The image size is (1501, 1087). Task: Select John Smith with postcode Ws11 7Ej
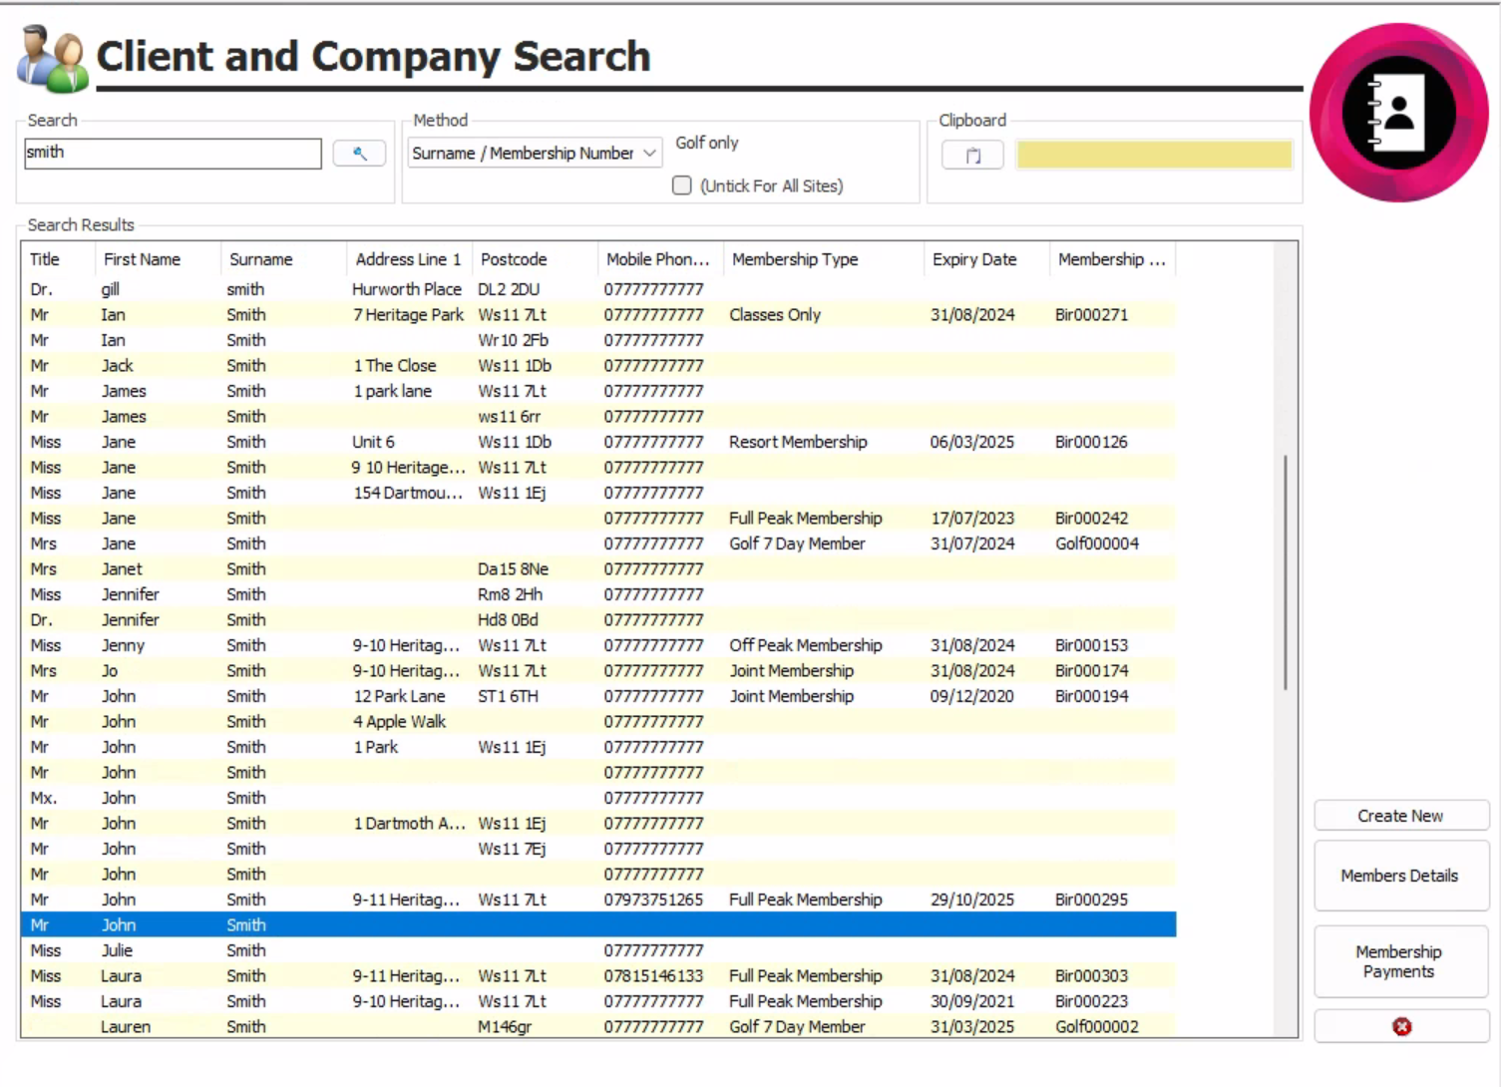click(598, 849)
